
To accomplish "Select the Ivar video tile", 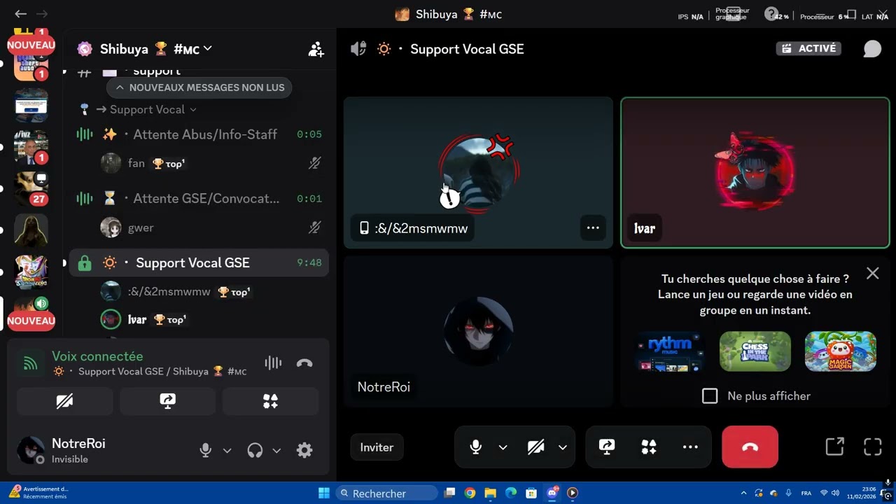I will [x=755, y=173].
